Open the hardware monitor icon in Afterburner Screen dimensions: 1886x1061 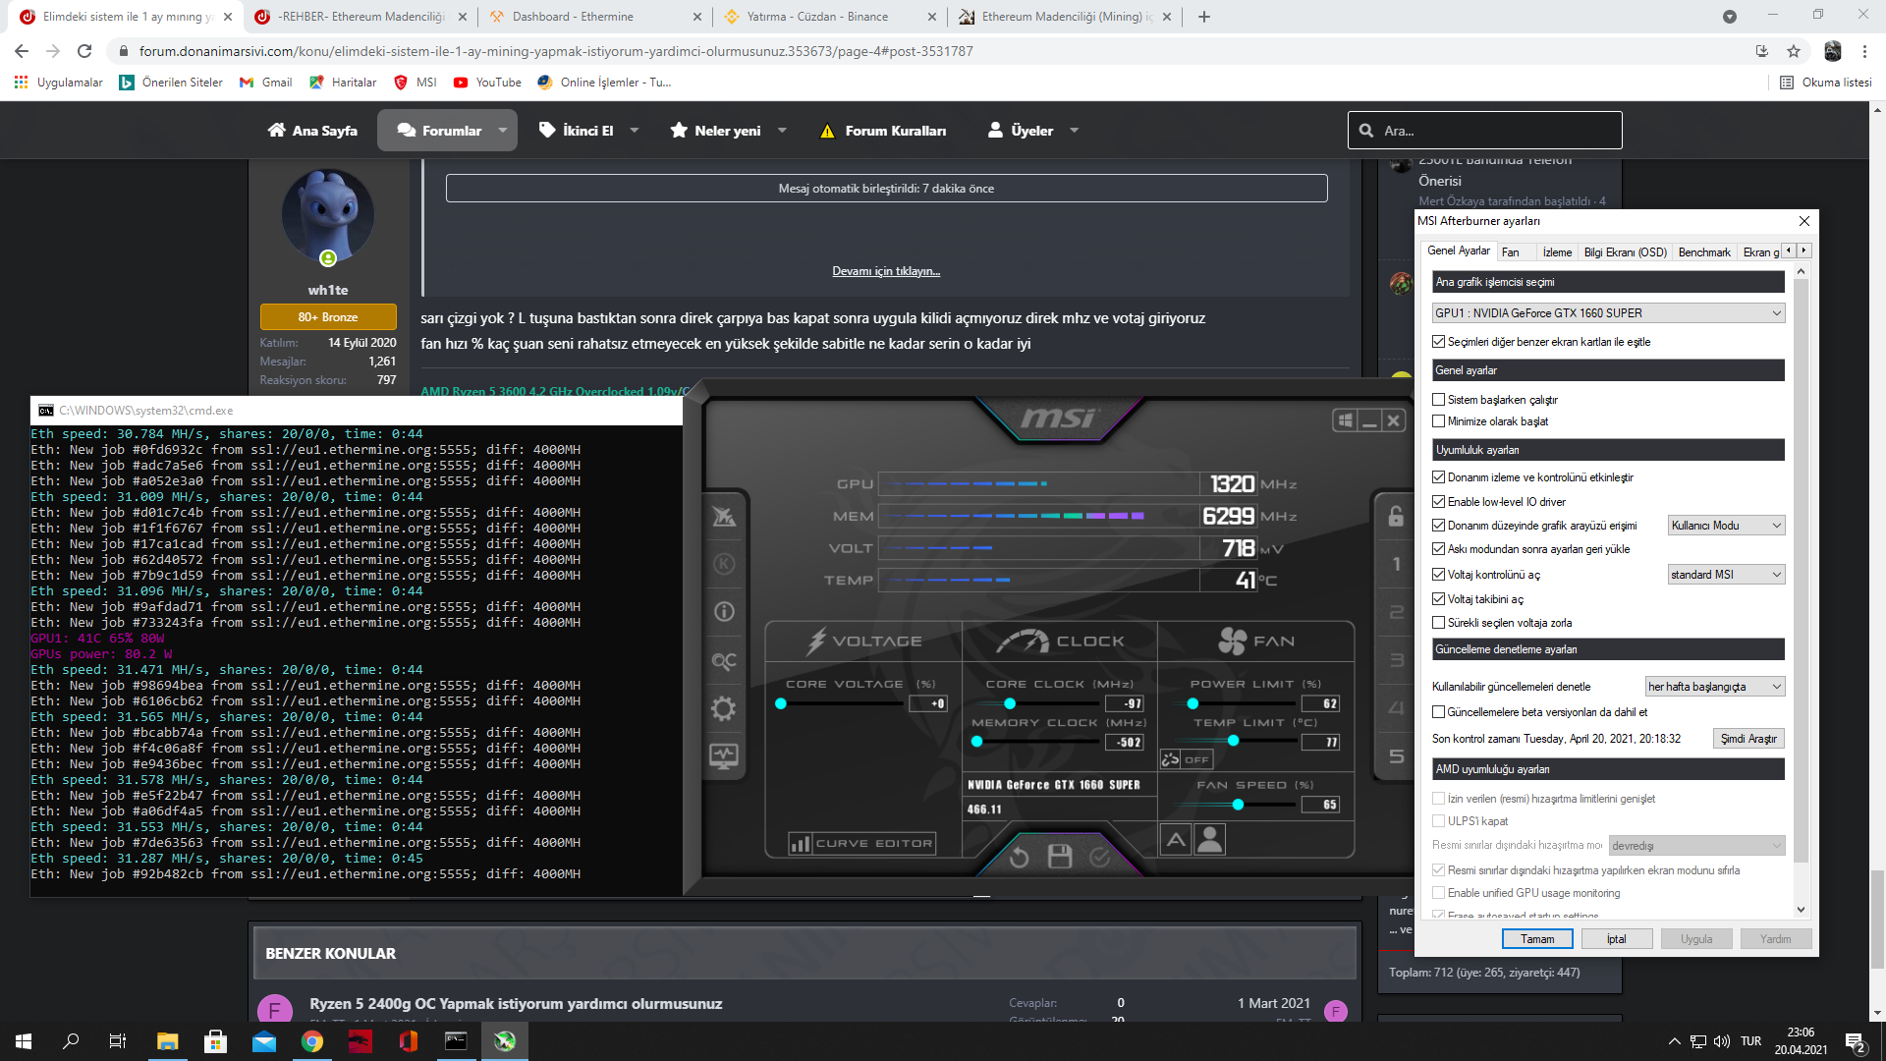click(x=724, y=756)
